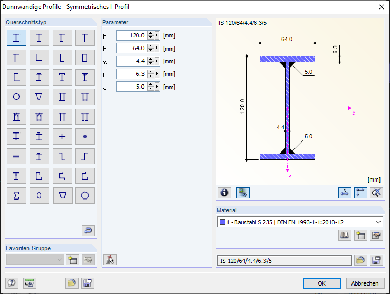Expand the arrow menu next to t value
Screen dimensions: 390x294
pos(157,74)
